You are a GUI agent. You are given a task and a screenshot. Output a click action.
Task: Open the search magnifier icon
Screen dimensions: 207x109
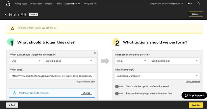point(198,4)
